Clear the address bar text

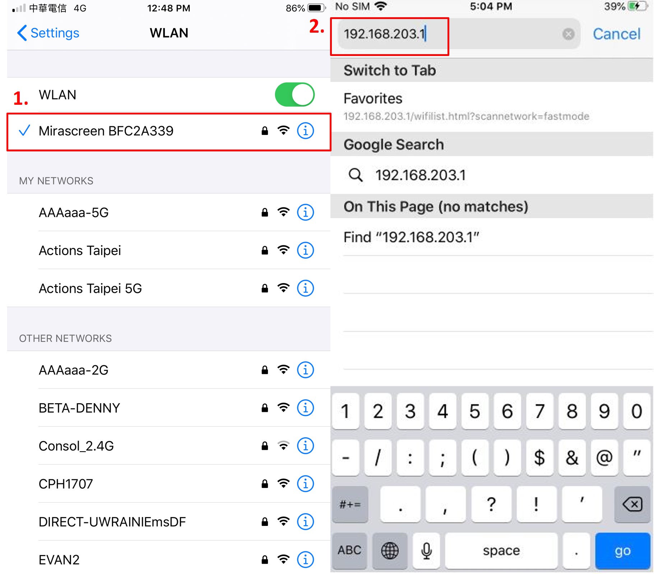[568, 34]
